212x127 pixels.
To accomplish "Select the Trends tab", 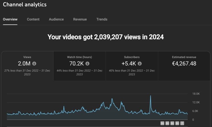I will pyautogui.click(x=102, y=19).
